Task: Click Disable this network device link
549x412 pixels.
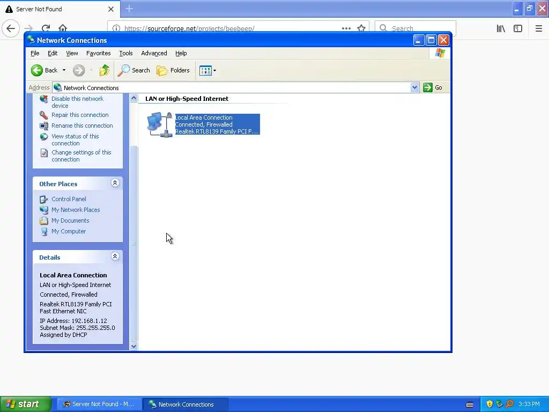Action: [x=77, y=102]
